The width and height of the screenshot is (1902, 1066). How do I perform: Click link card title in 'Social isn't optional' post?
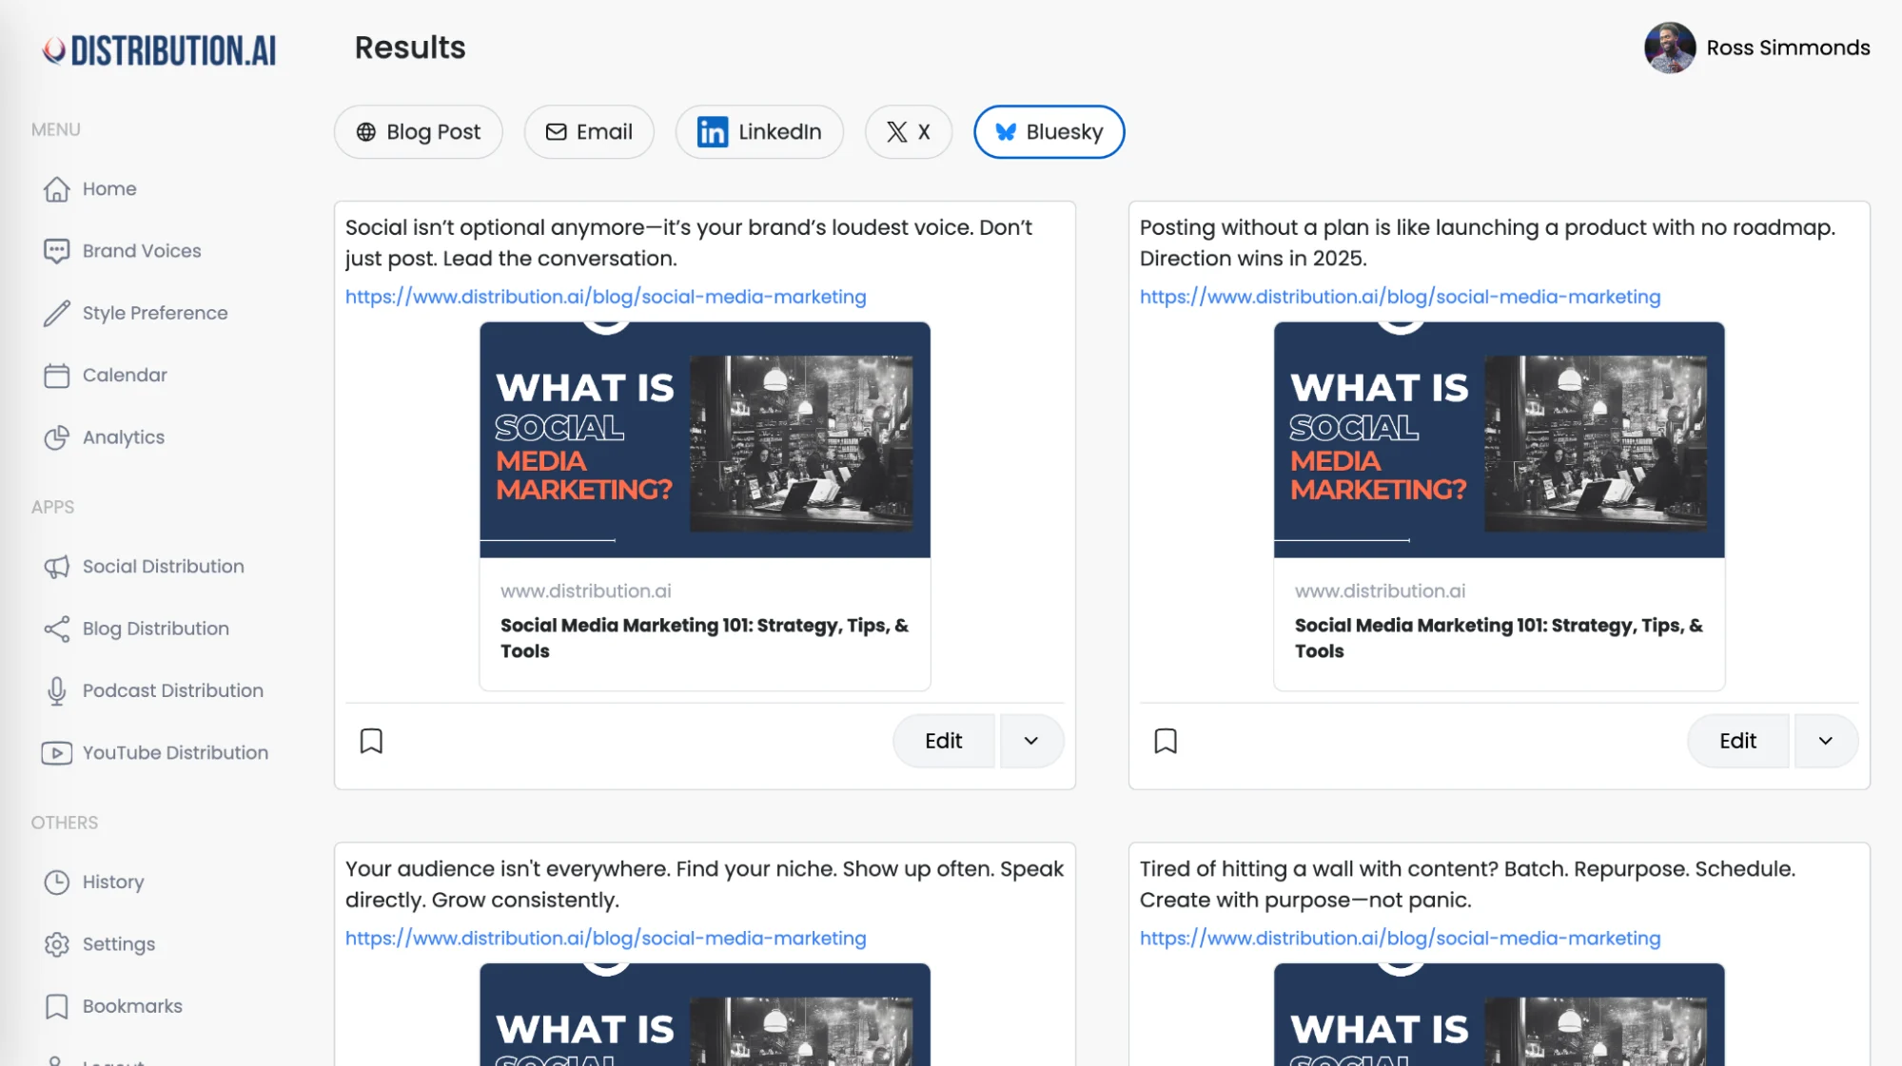click(x=704, y=638)
